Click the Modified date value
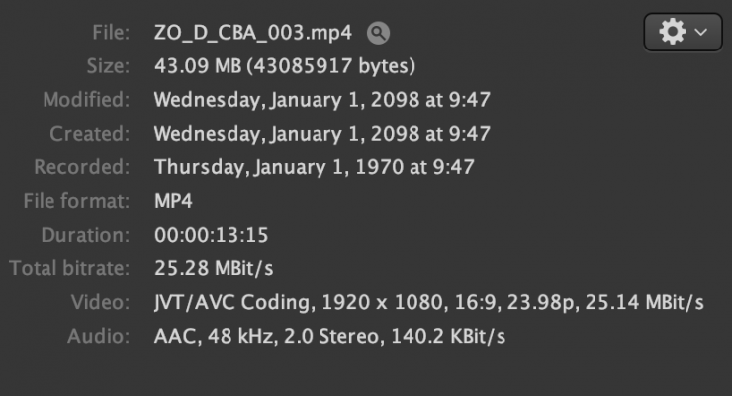The image size is (732, 396). click(322, 100)
